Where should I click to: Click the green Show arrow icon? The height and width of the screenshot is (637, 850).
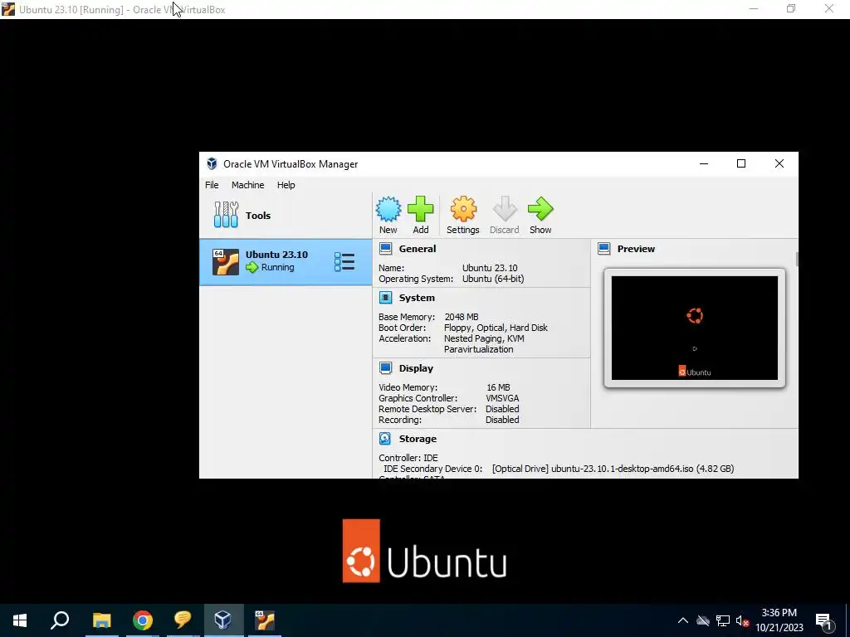540,209
